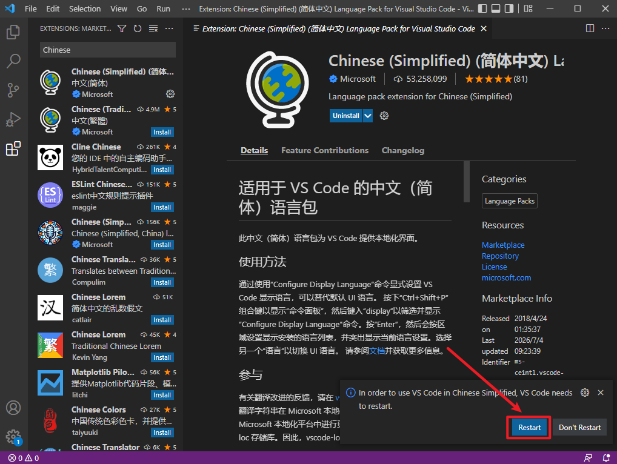Image resolution: width=617 pixels, height=464 pixels.
Task: Filter extensions with the funnel icon
Action: pyautogui.click(x=122, y=28)
